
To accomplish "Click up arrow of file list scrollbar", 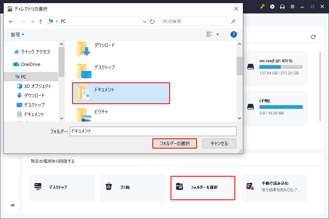I will pyautogui.click(x=239, y=44).
